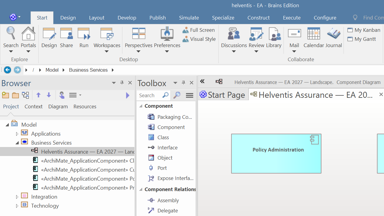
Task: Open My Kanban
Action: (x=364, y=30)
